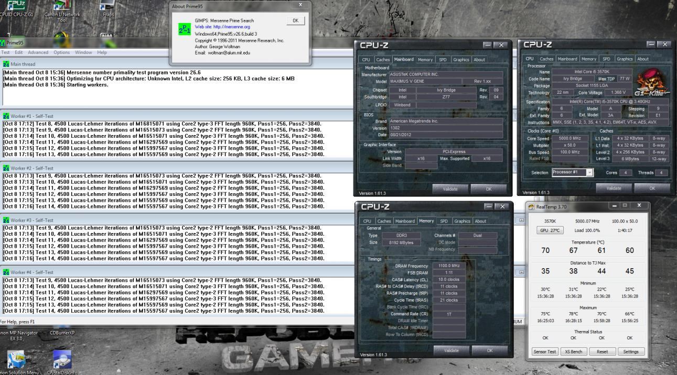The height and width of the screenshot is (375, 677).
Task: Open Memory tab in CPU-Z processor window
Action: click(588, 59)
